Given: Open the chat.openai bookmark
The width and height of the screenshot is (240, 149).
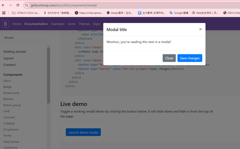Looking at the screenshot, I should point(89,13).
